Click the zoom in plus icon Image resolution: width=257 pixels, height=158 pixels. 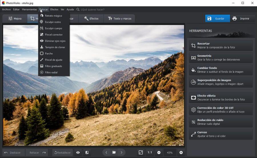pyautogui.click(x=181, y=152)
